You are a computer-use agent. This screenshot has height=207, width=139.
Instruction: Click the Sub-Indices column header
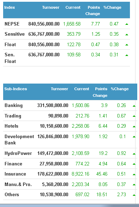tap(16, 89)
